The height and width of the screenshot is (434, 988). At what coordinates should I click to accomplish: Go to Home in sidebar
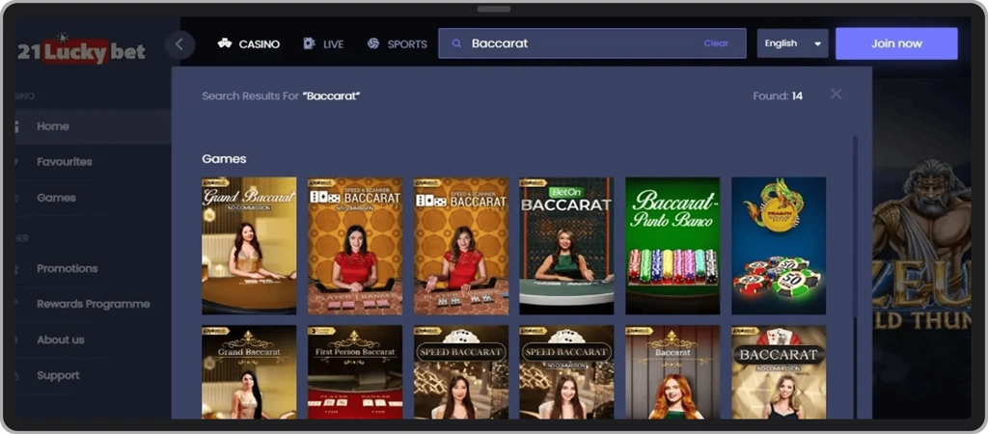(x=93, y=126)
